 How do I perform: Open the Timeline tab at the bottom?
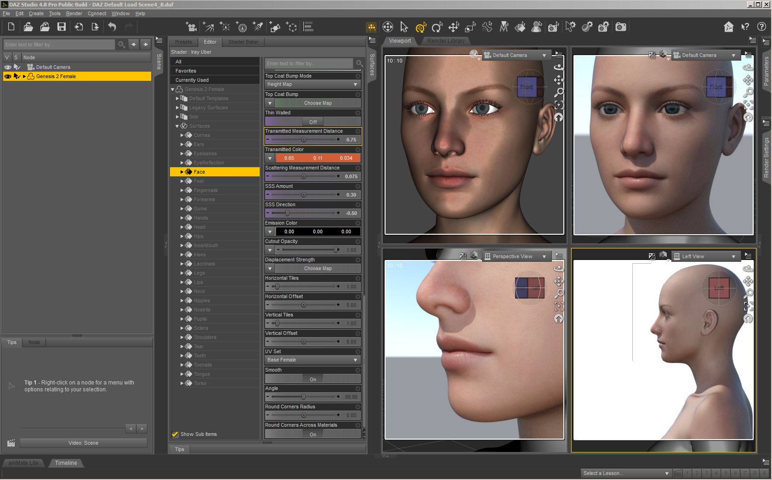[66, 463]
